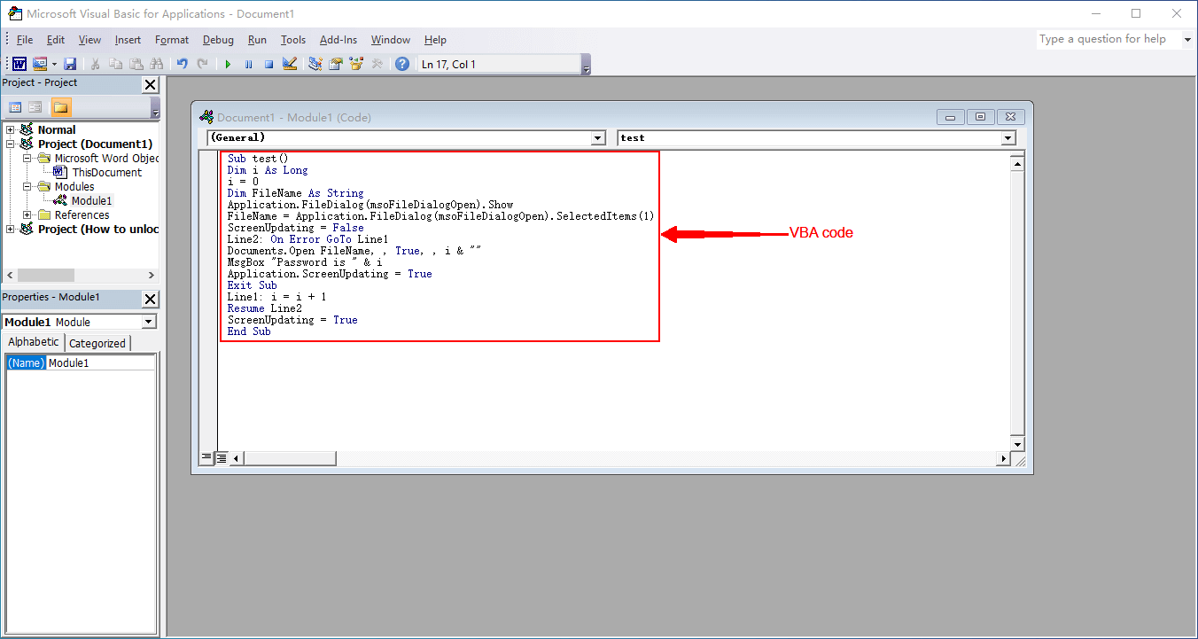Select ThisDocument in project tree
This screenshot has width=1198, height=639.
click(106, 173)
